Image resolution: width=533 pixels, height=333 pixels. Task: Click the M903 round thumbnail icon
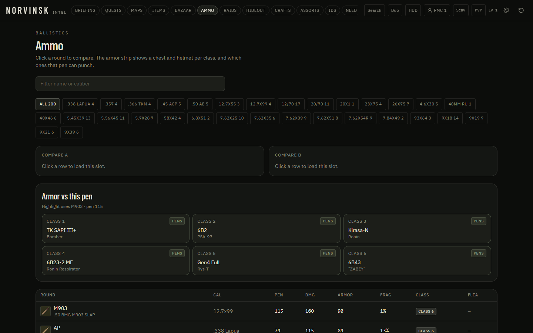click(46, 311)
